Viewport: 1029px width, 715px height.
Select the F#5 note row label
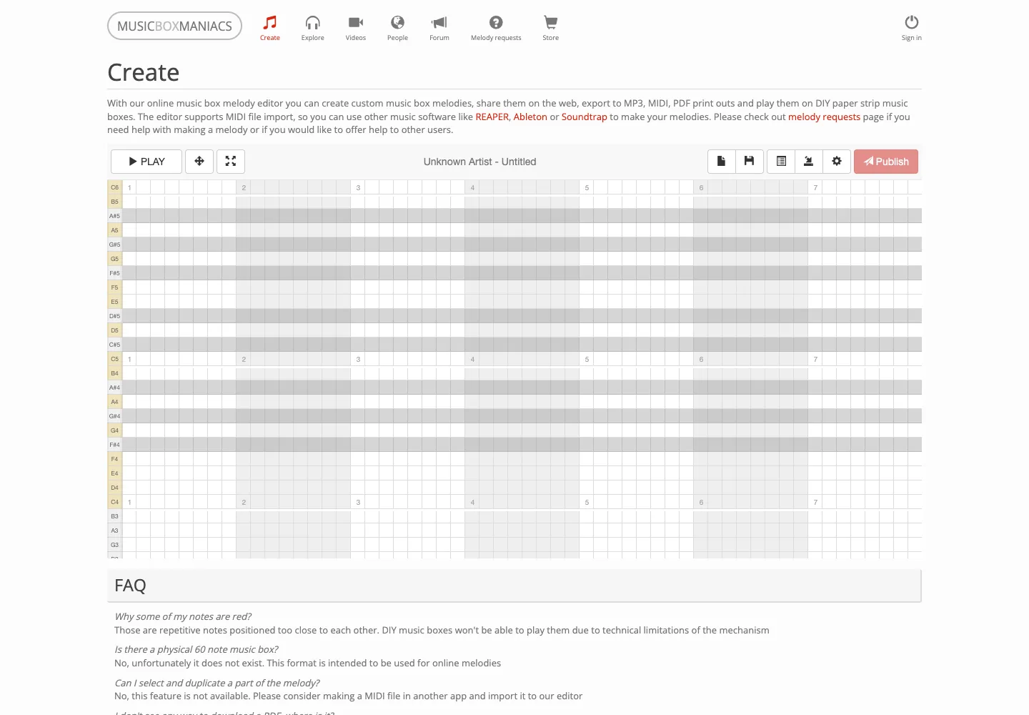114,273
